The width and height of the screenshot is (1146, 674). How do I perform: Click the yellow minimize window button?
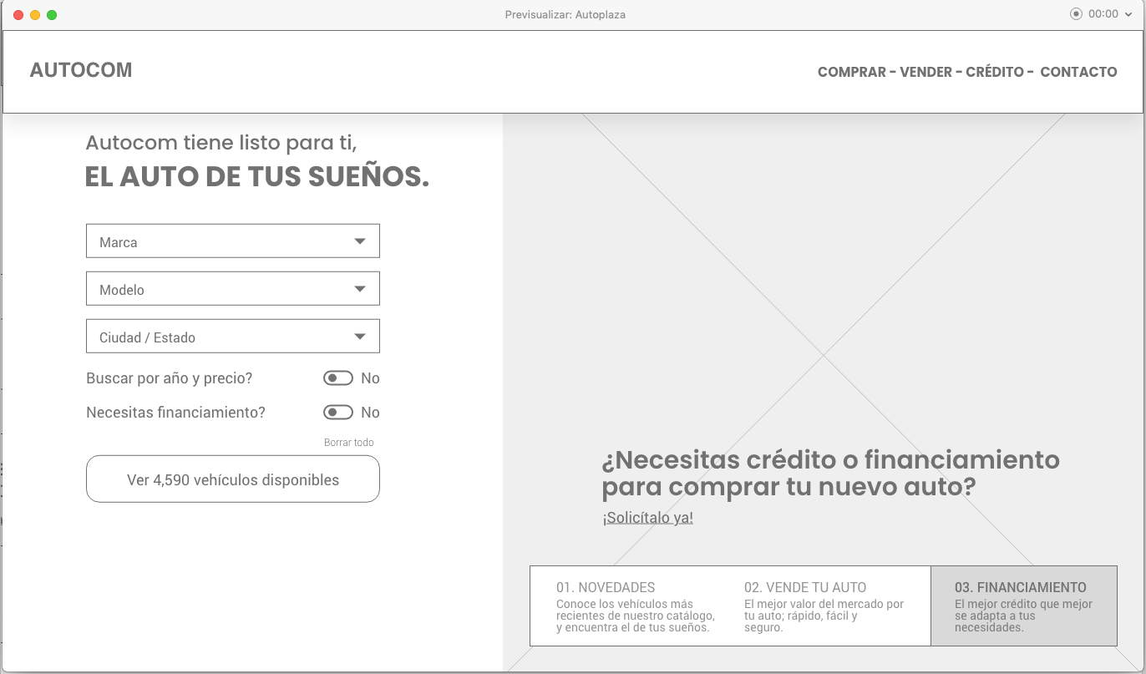pyautogui.click(x=35, y=15)
